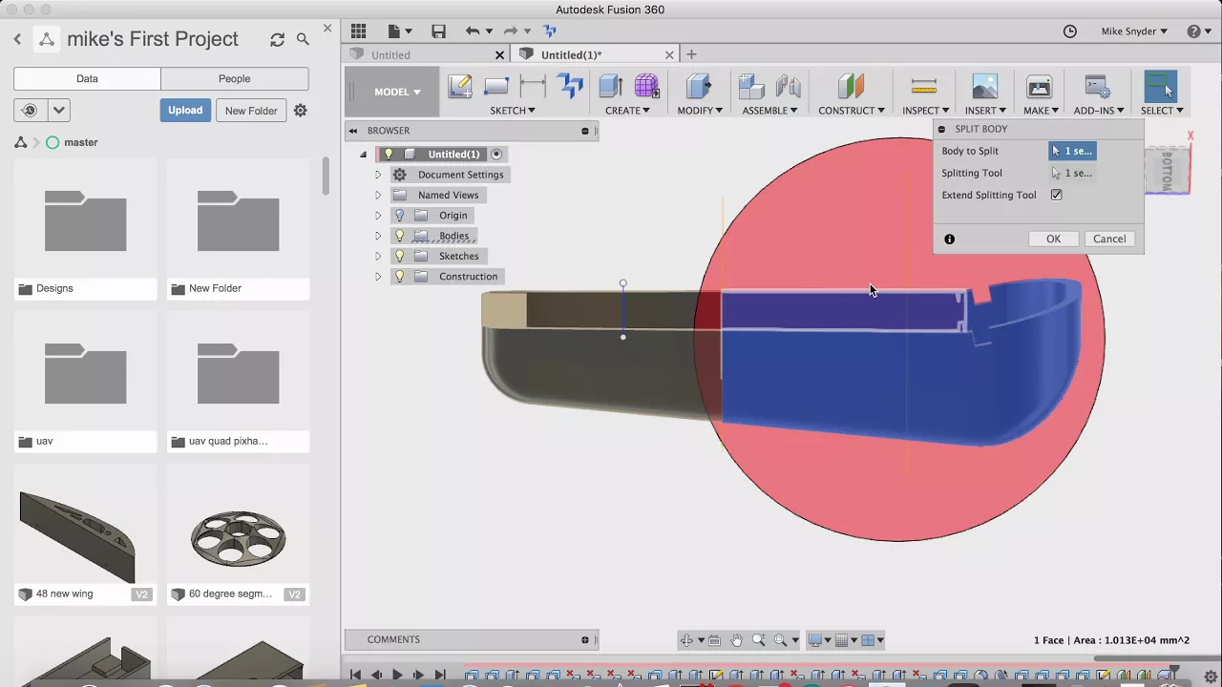Toggle visibility bulb for Sketches
This screenshot has height=687, width=1222.
pos(400,256)
